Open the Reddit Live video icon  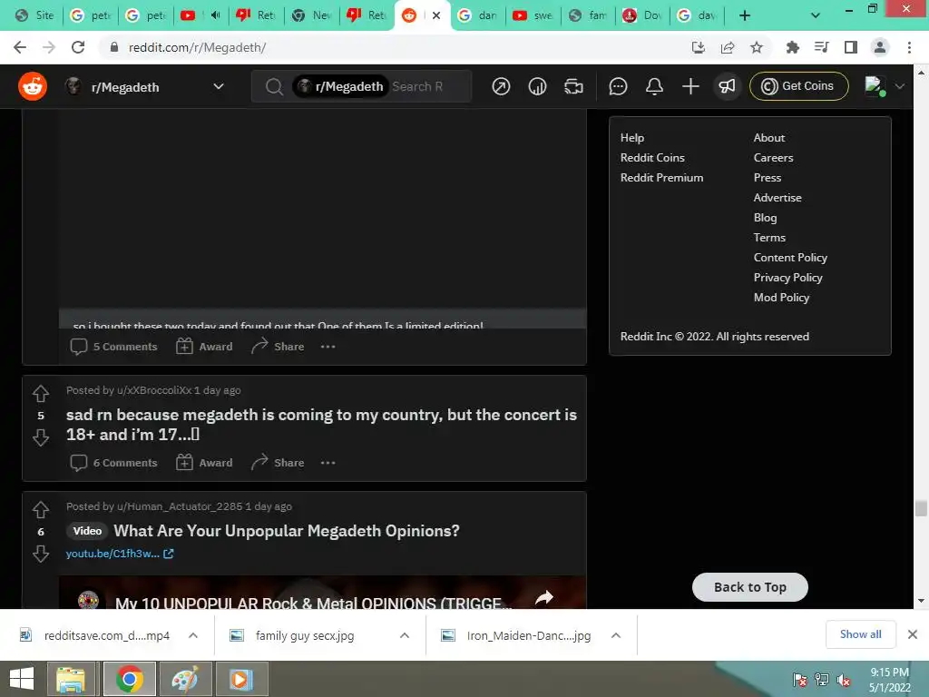point(573,86)
